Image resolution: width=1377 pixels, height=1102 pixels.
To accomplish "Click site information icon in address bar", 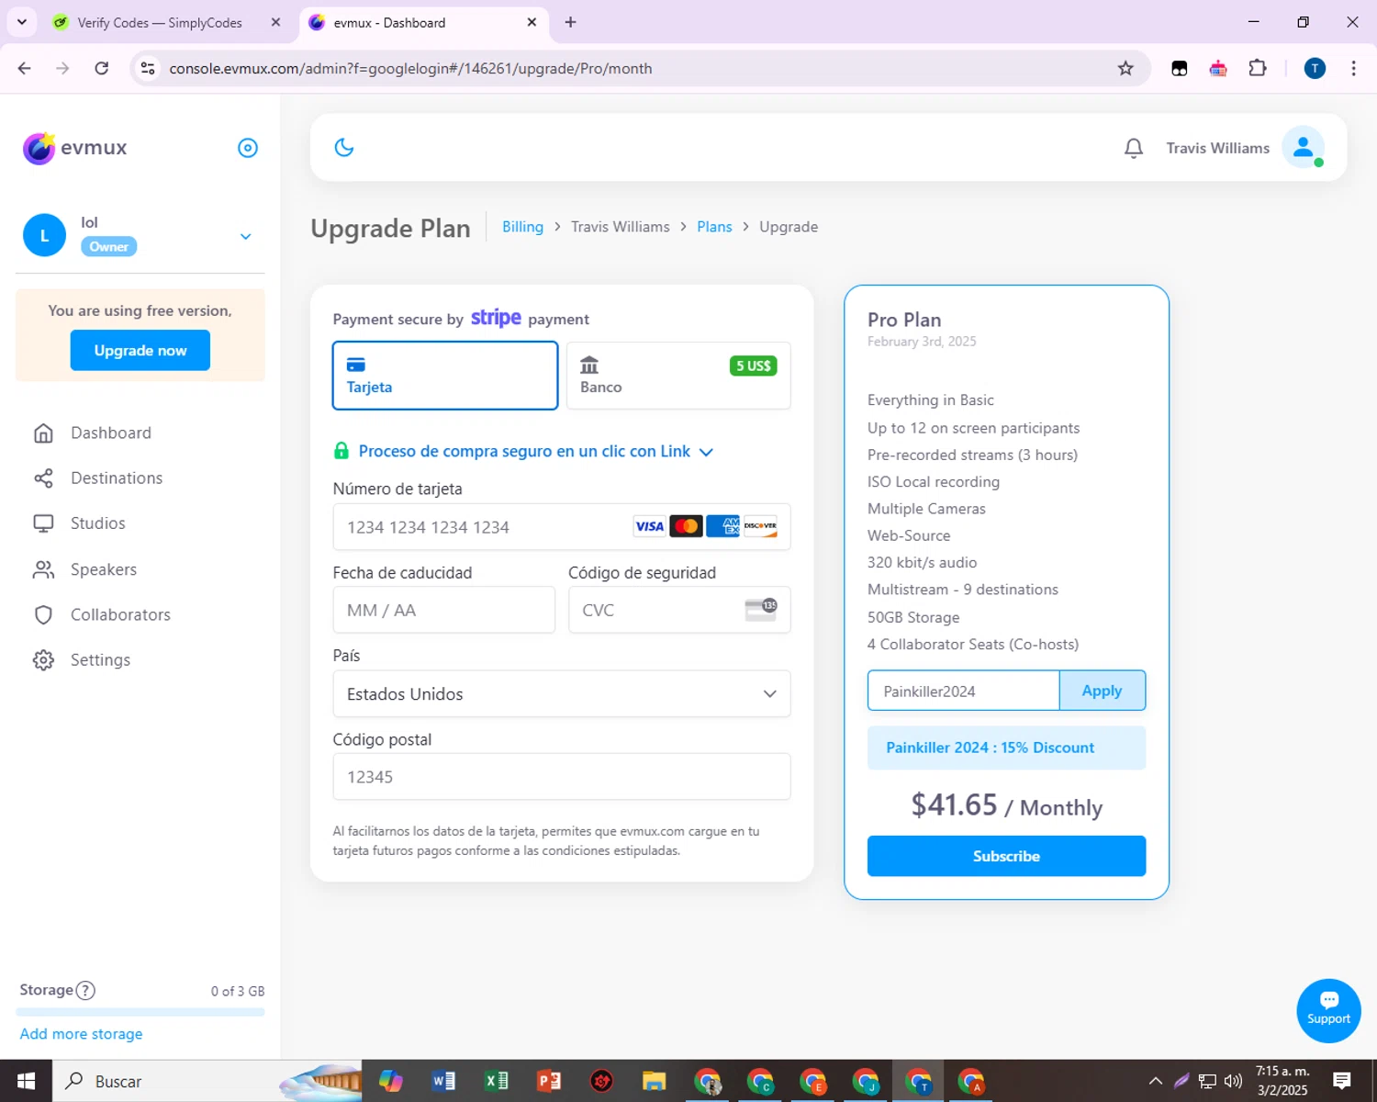I will [147, 68].
